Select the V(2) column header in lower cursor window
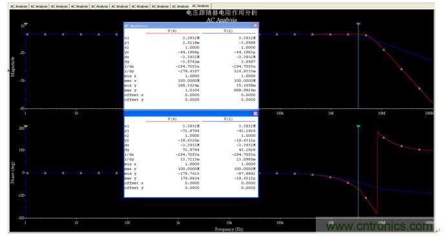 (228, 119)
